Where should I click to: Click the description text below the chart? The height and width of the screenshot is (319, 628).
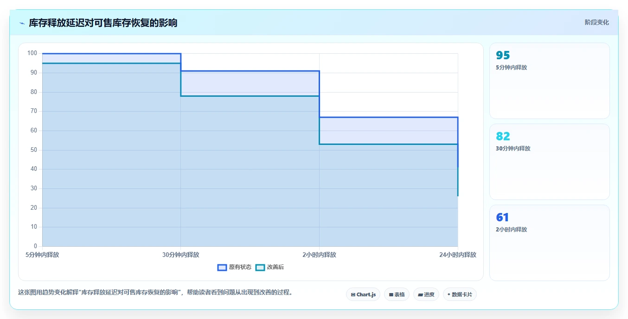[156, 293]
